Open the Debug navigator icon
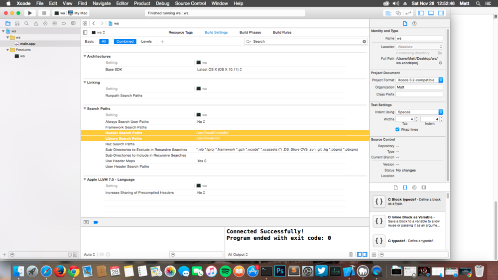498x280 pixels. pyautogui.click(x=55, y=23)
